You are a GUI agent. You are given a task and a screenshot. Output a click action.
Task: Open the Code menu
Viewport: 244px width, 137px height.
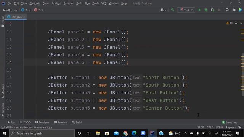pos(46,3)
